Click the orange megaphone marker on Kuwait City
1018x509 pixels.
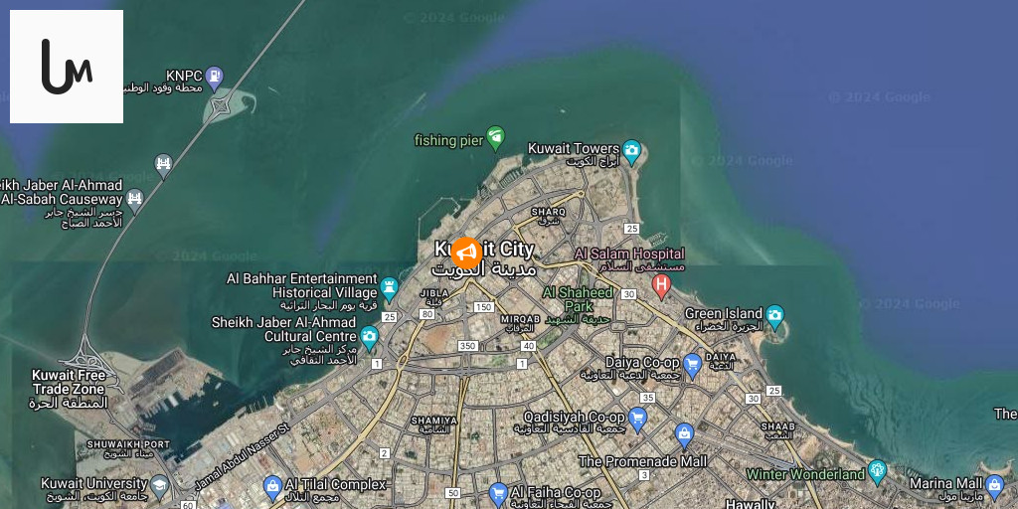(x=466, y=254)
